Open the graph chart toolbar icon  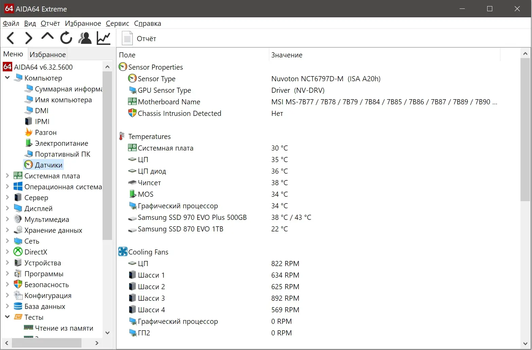(x=104, y=38)
